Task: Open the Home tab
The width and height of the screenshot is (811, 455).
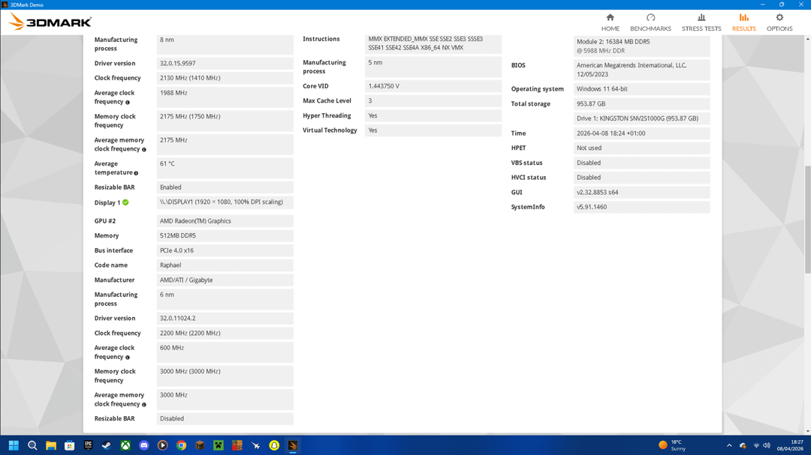Action: [x=610, y=22]
